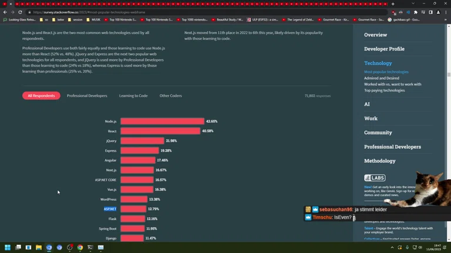
Task: Switch to the Professional Developers tab
Action: click(x=87, y=95)
